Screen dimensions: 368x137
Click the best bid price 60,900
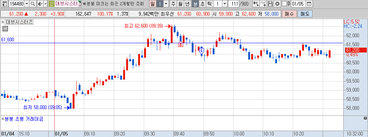pos(203,14)
